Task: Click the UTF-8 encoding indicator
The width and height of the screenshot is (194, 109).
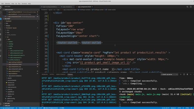Action: click(x=179, y=108)
